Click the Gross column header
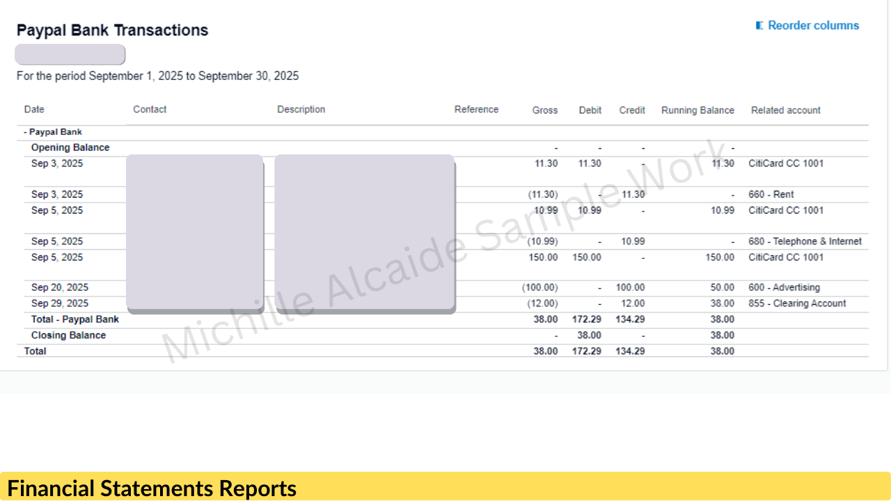The height and width of the screenshot is (501, 891). (x=545, y=110)
